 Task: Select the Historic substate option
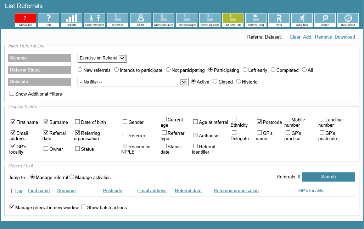pos(239,81)
